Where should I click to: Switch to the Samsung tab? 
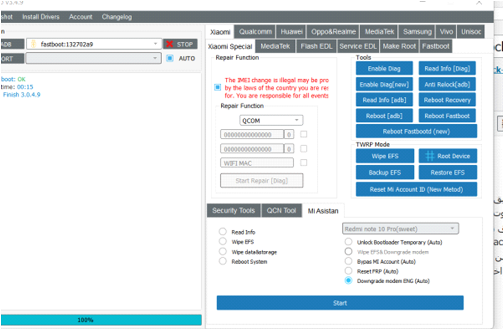pyautogui.click(x=417, y=31)
